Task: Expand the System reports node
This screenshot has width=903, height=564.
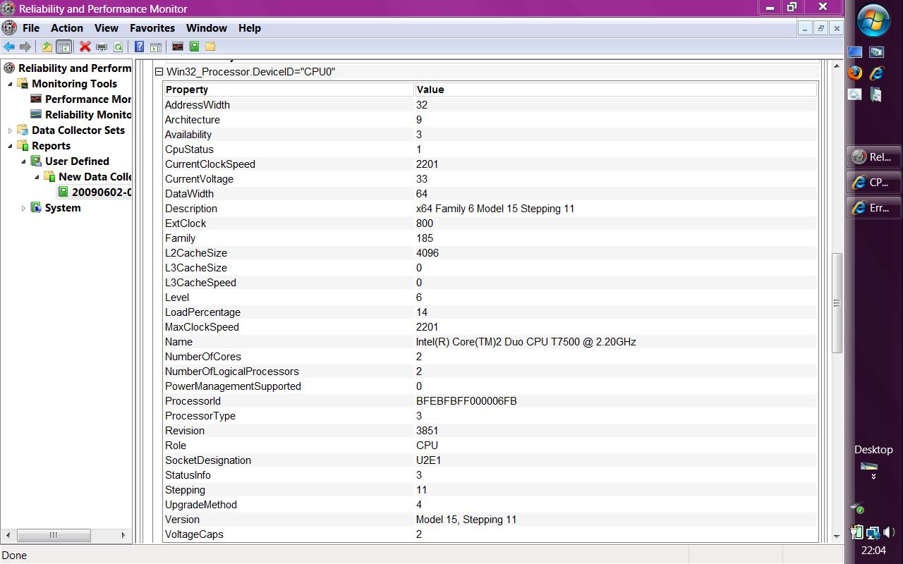Action: 23,208
